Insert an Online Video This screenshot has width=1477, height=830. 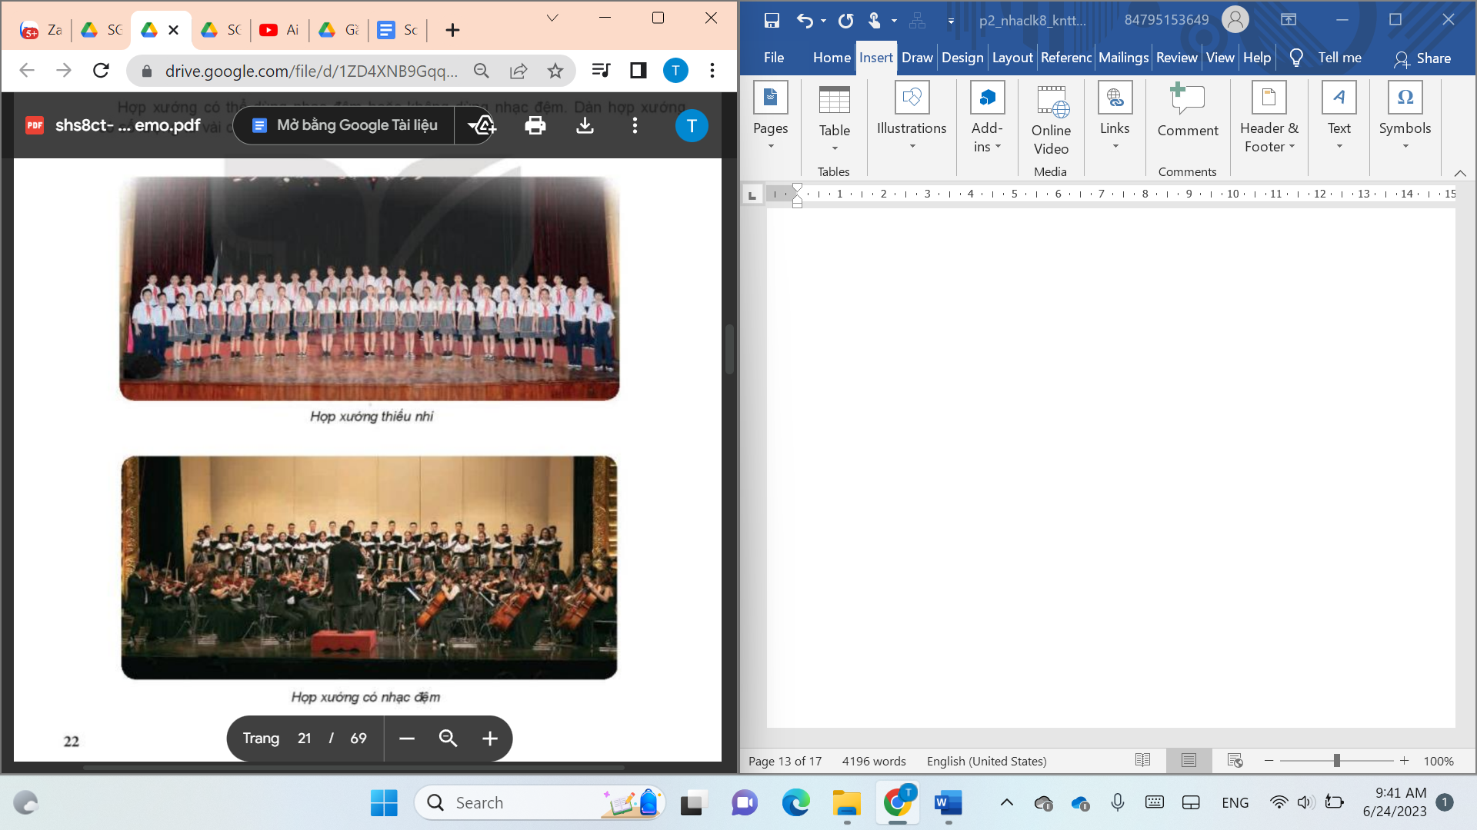pos(1051,121)
